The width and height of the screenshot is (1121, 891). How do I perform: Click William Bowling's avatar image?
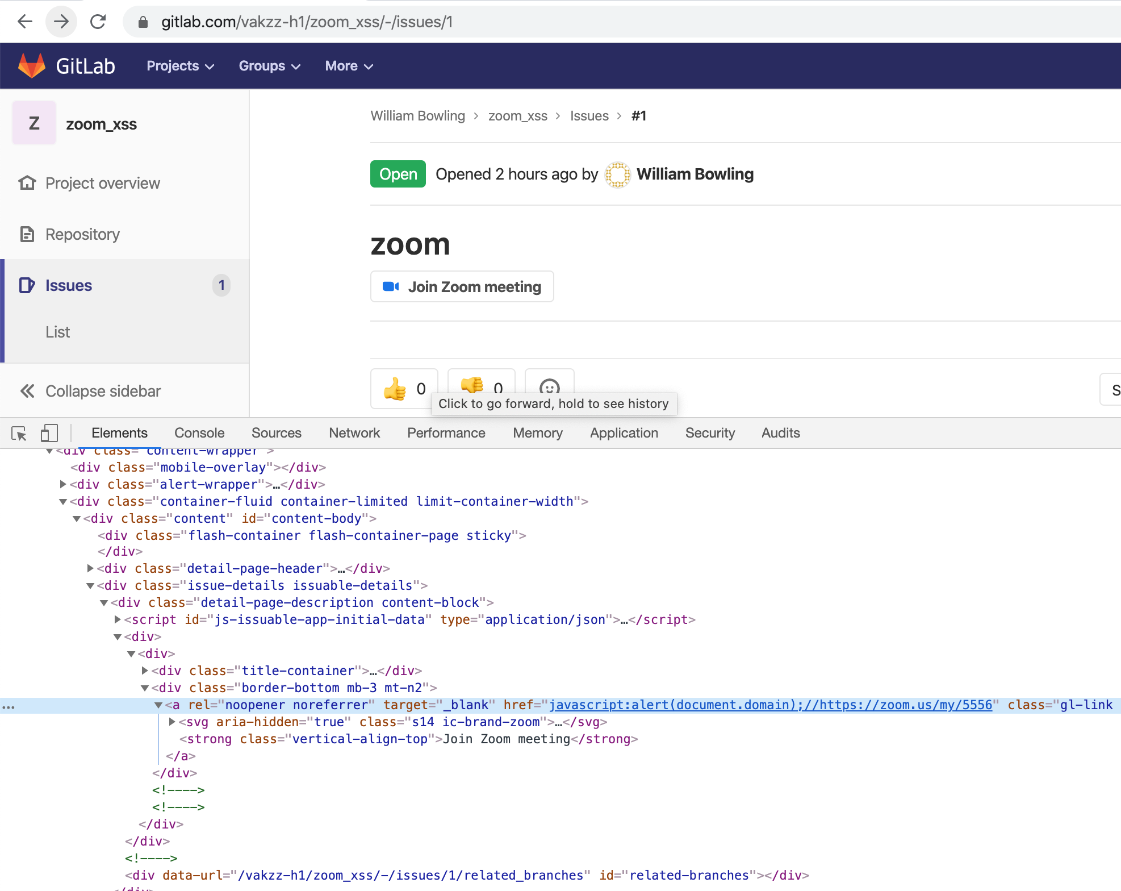pos(617,174)
